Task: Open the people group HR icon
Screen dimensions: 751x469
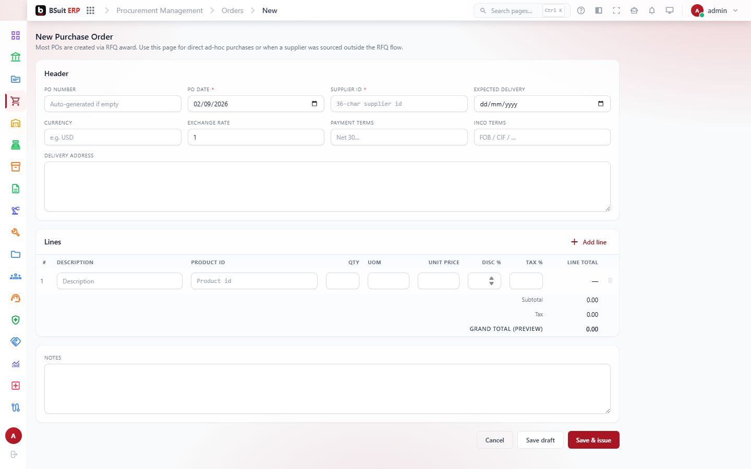Action: click(x=16, y=276)
